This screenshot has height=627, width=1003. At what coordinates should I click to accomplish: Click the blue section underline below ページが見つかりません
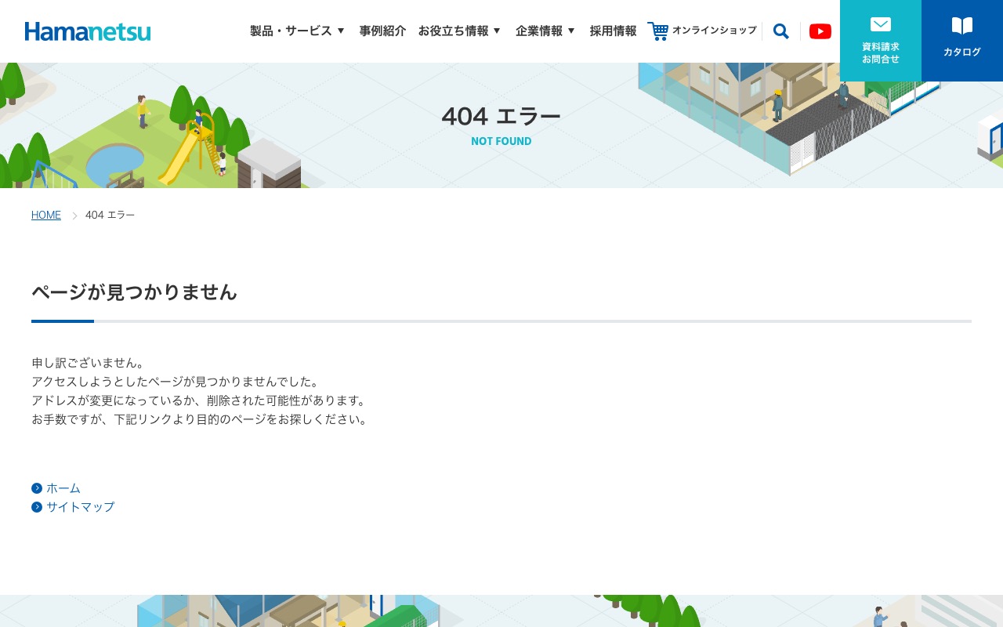coord(63,321)
